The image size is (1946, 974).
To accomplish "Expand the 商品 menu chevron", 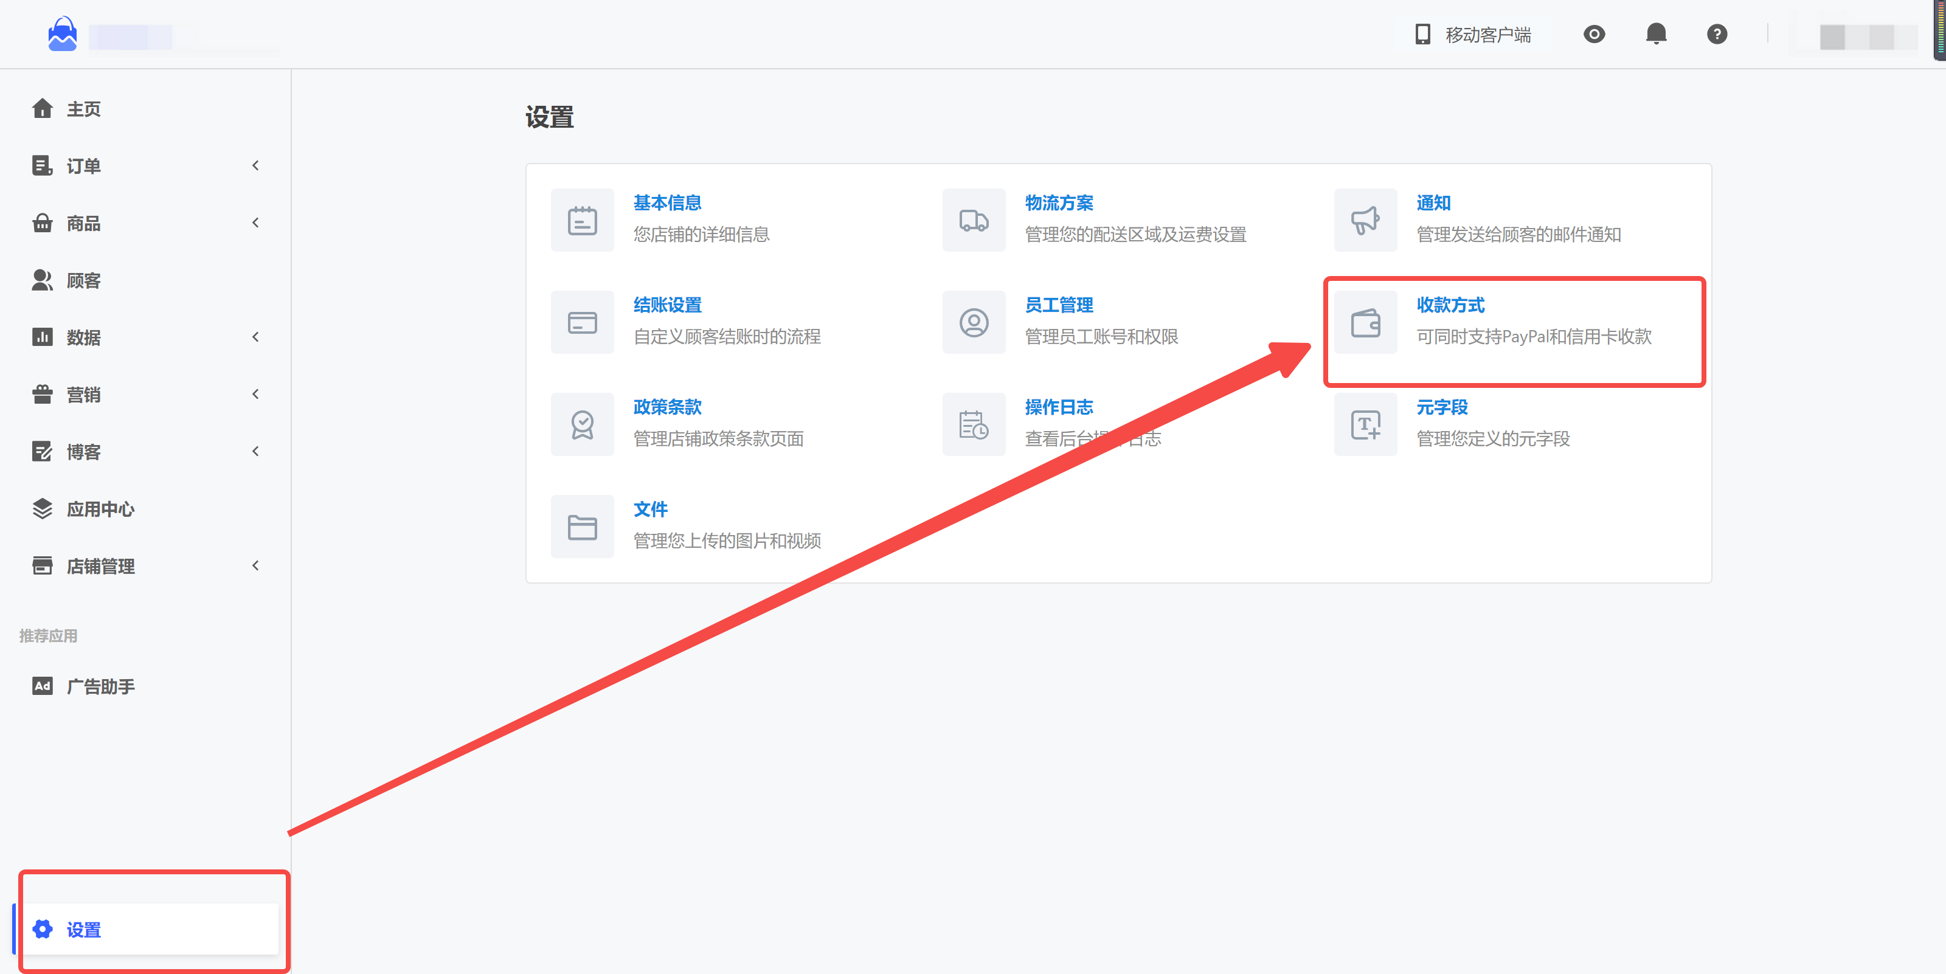I will (255, 223).
